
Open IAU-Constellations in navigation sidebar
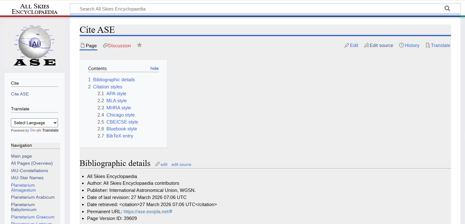pyautogui.click(x=29, y=171)
